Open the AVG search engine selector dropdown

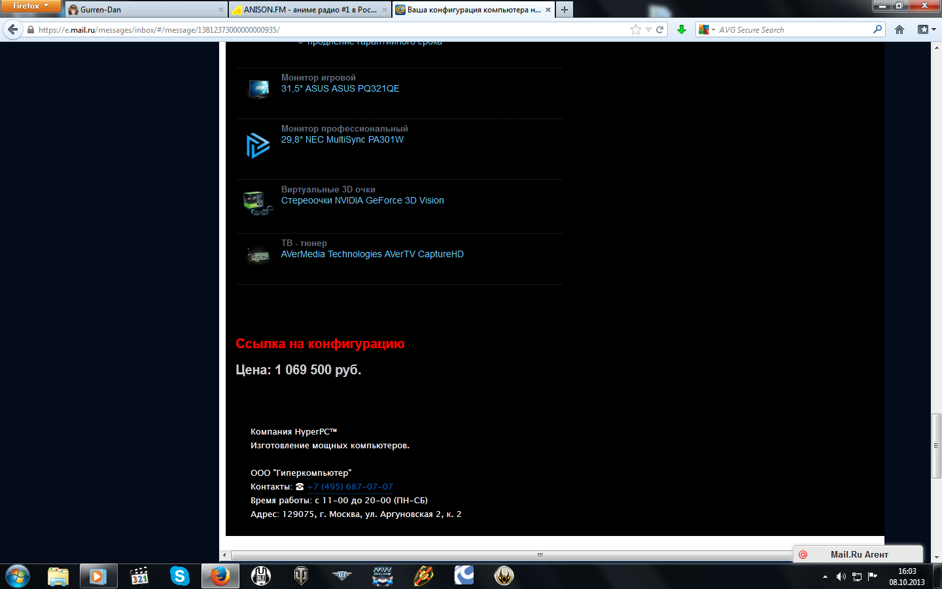(x=707, y=29)
